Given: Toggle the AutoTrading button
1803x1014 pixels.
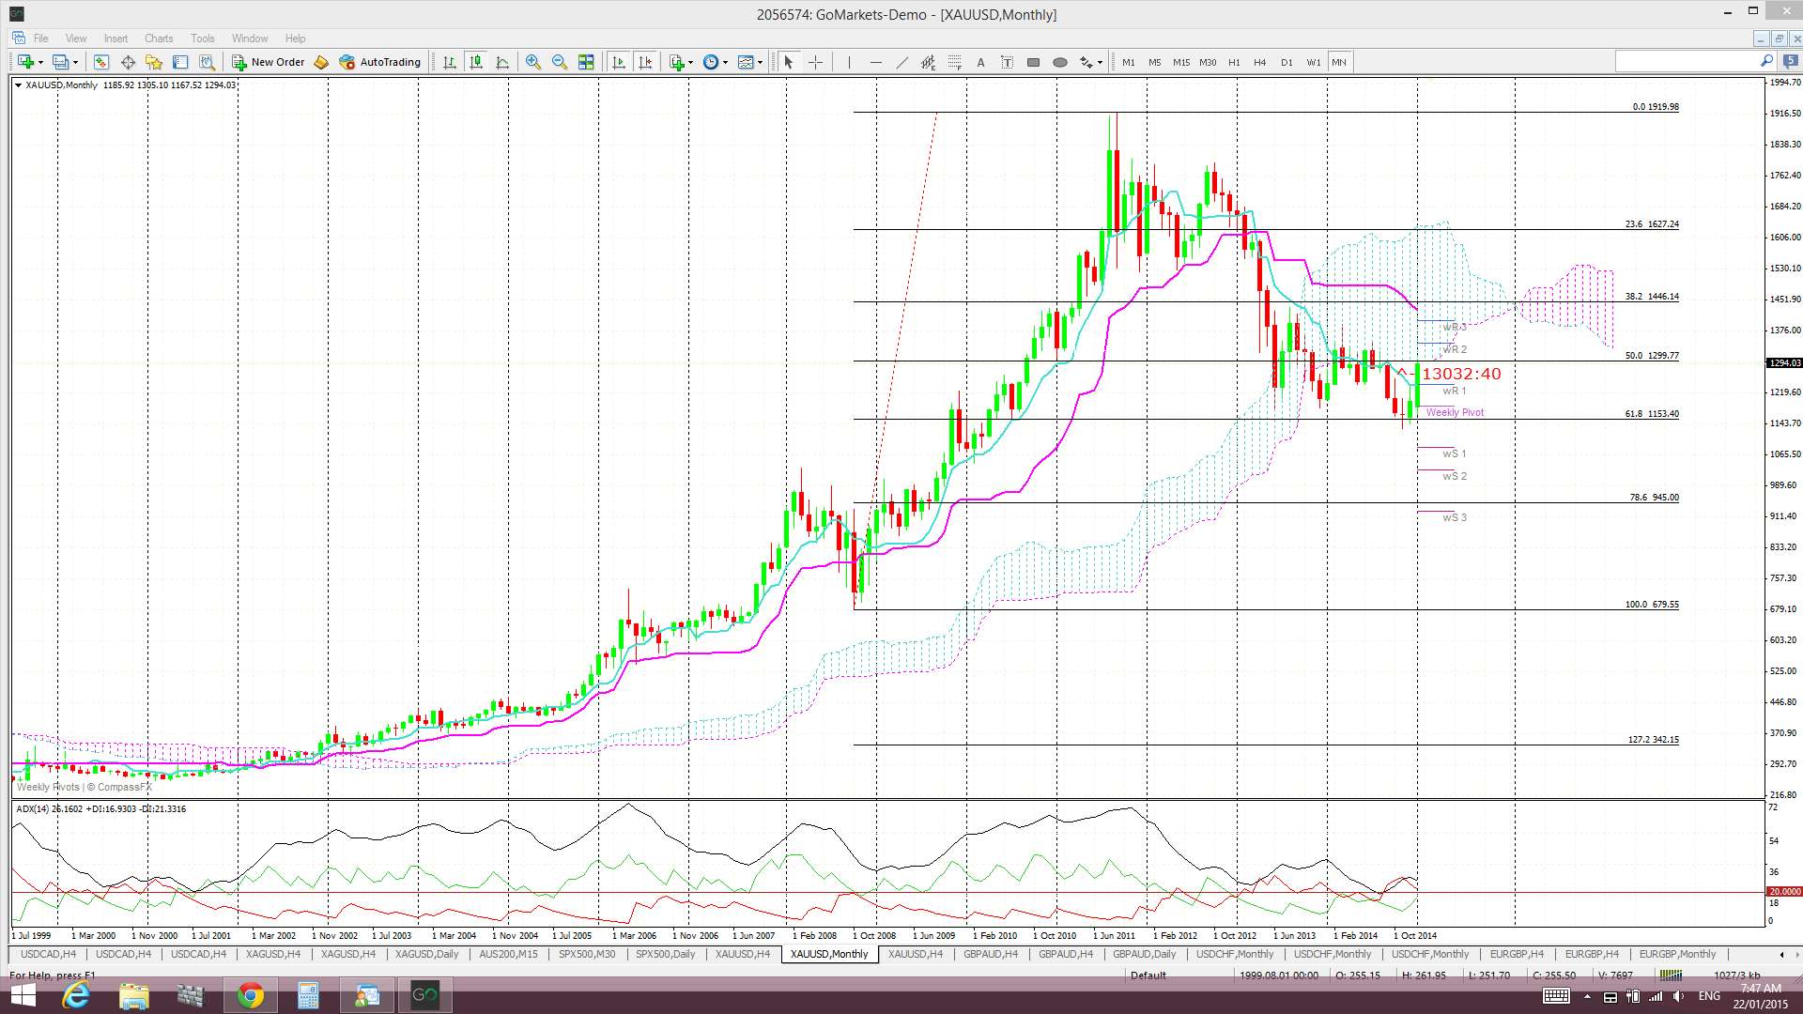Looking at the screenshot, I should pyautogui.click(x=380, y=62).
